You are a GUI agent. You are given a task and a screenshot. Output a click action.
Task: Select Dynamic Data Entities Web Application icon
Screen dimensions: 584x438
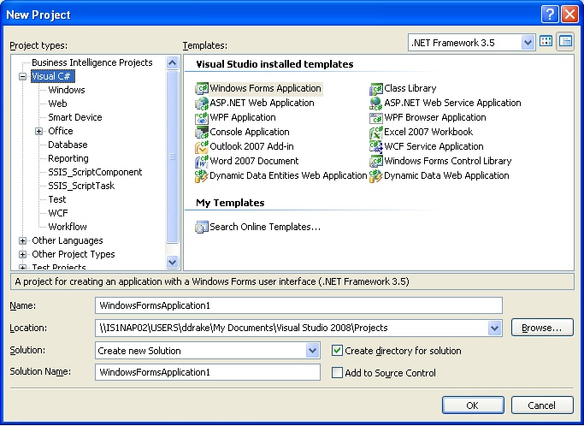pyautogui.click(x=202, y=176)
